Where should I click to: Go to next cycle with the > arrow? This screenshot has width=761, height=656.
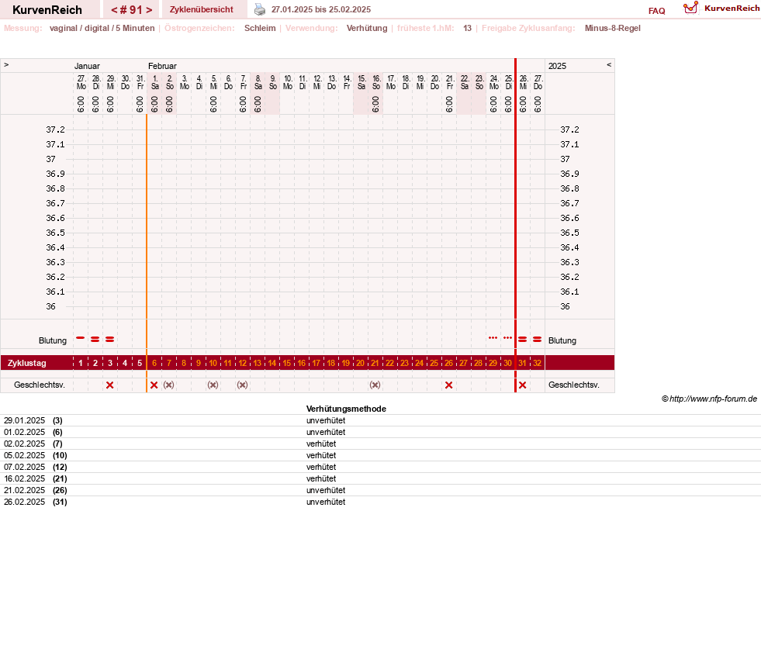[149, 10]
